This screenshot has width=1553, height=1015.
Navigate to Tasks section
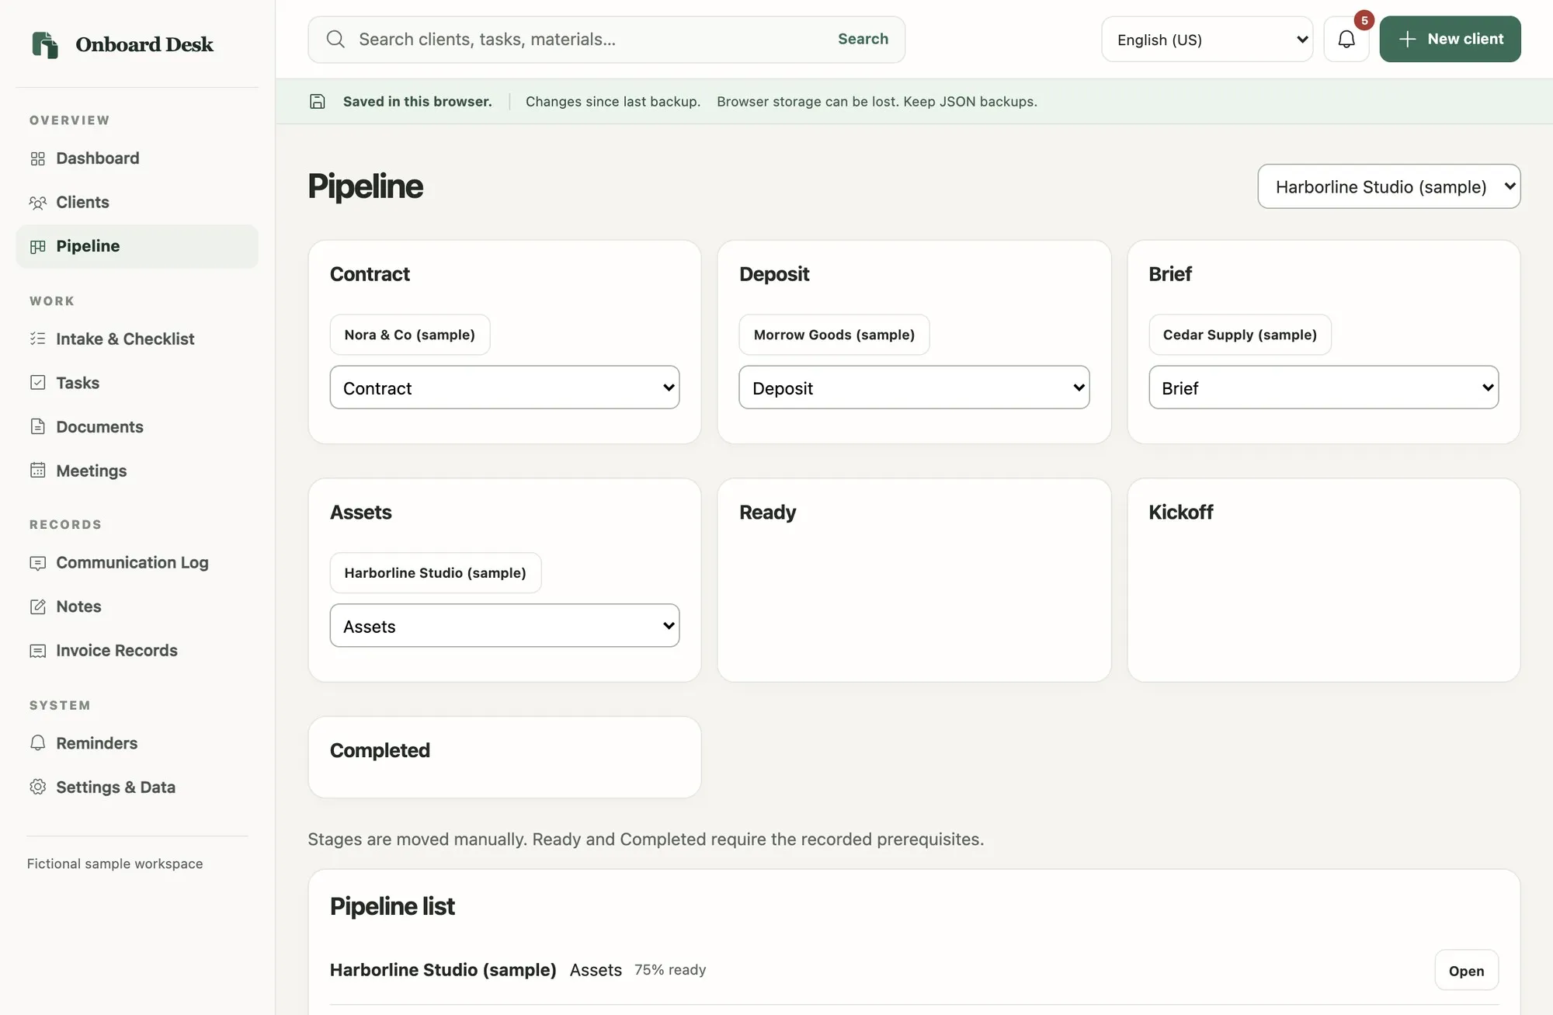click(137, 383)
